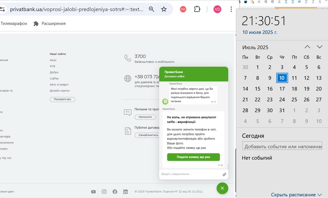Viewport: 328px width, 198px height.
Task: Select today's highlighted date 10 in calendar
Action: [x=282, y=78]
